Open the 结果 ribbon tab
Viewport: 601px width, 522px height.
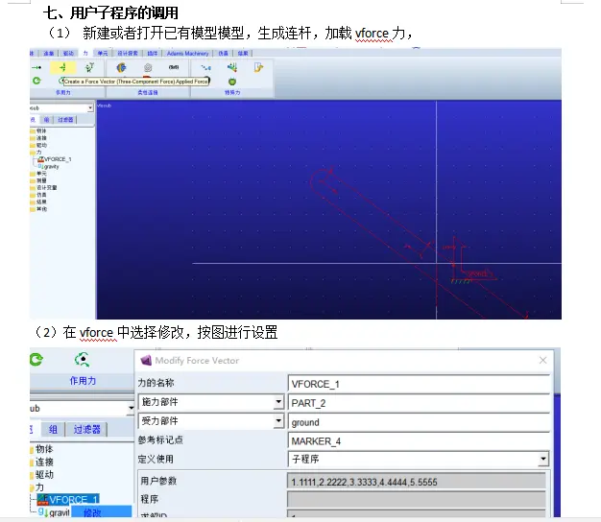coord(243,53)
